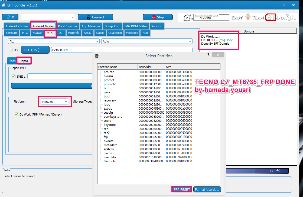Close the Select Partition dialog
The height and width of the screenshot is (197, 303).
[x=218, y=55]
